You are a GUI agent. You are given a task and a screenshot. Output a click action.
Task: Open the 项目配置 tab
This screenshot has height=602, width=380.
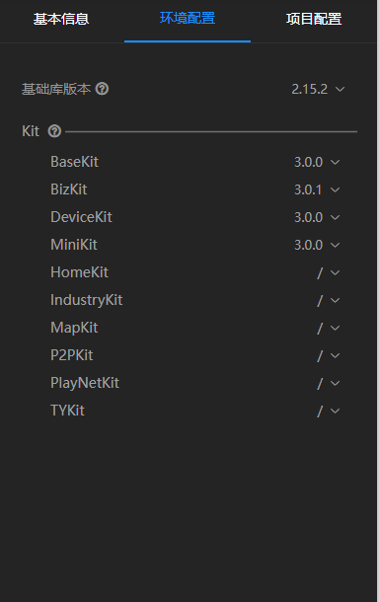pos(314,19)
